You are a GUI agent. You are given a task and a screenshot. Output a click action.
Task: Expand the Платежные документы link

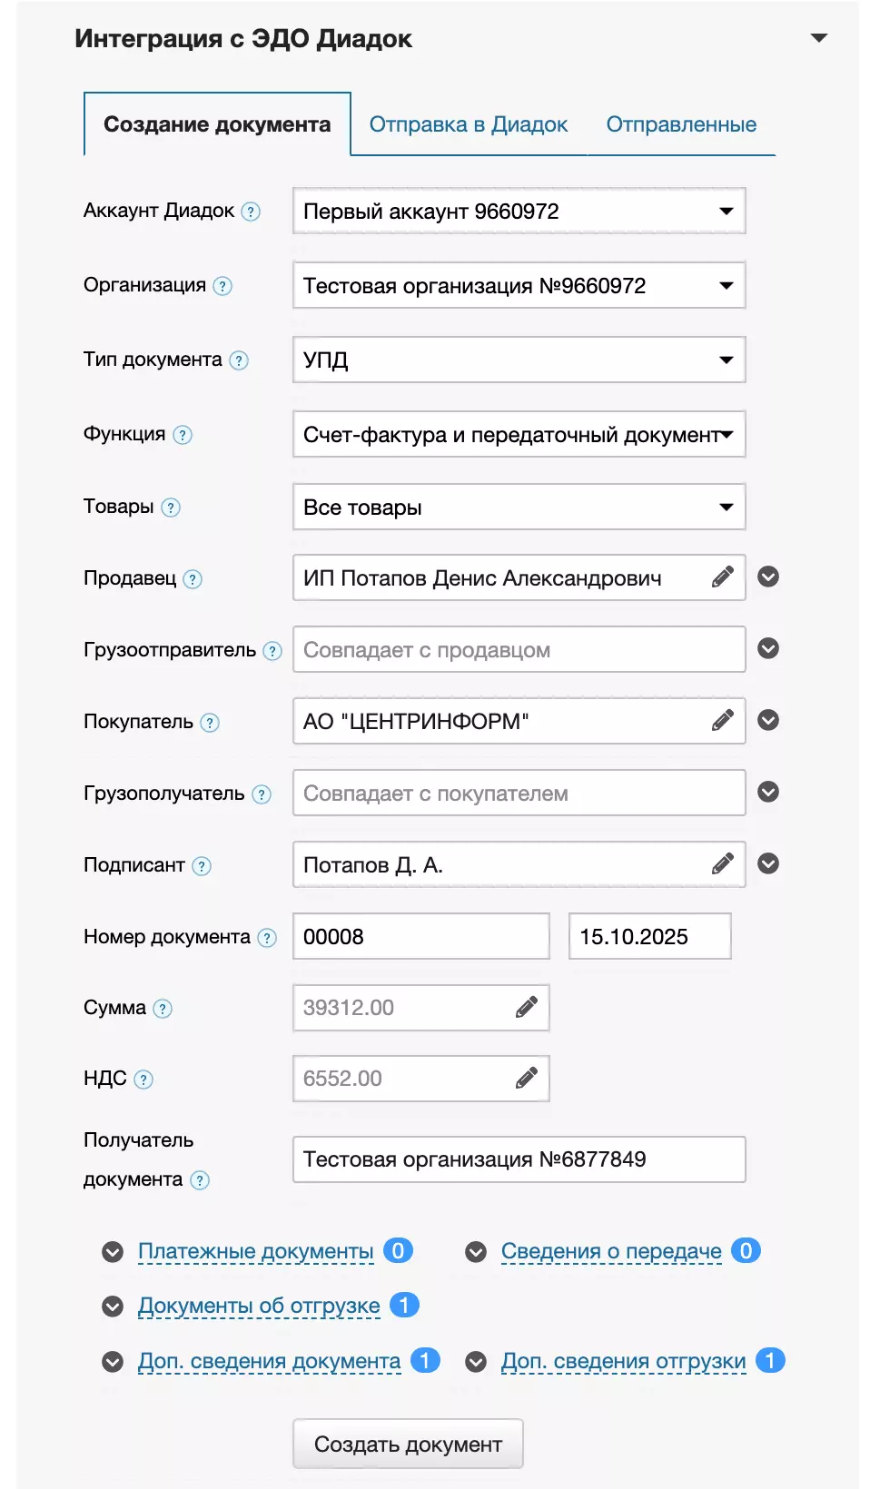coord(255,1252)
